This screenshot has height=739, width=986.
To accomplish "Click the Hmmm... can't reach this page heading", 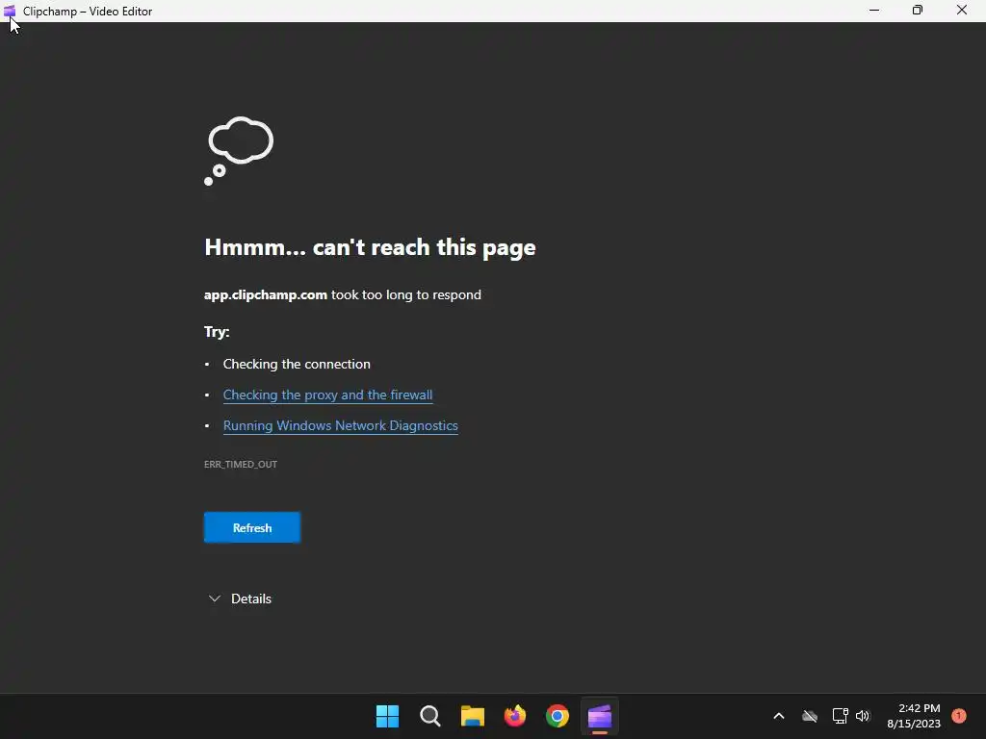I will [370, 247].
